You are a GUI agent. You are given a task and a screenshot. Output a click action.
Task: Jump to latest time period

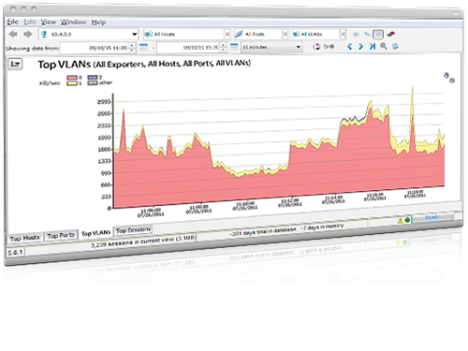[x=373, y=47]
